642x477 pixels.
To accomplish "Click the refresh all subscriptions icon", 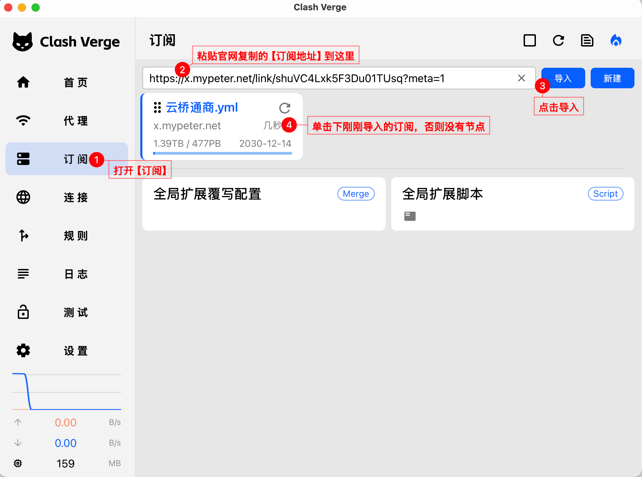I will click(558, 40).
